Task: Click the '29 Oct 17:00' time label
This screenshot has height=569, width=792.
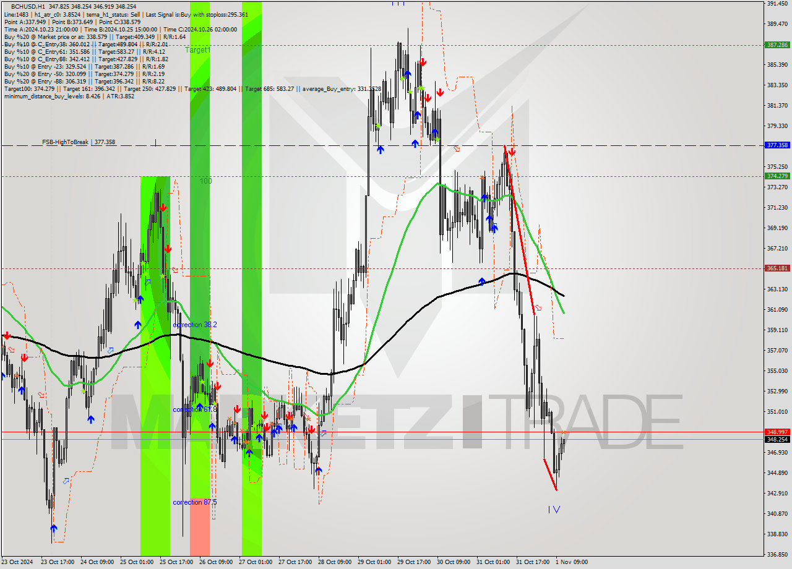Action: [414, 562]
